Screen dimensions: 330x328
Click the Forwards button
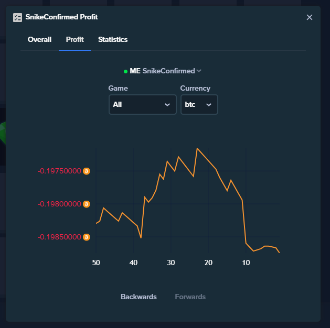(190, 297)
